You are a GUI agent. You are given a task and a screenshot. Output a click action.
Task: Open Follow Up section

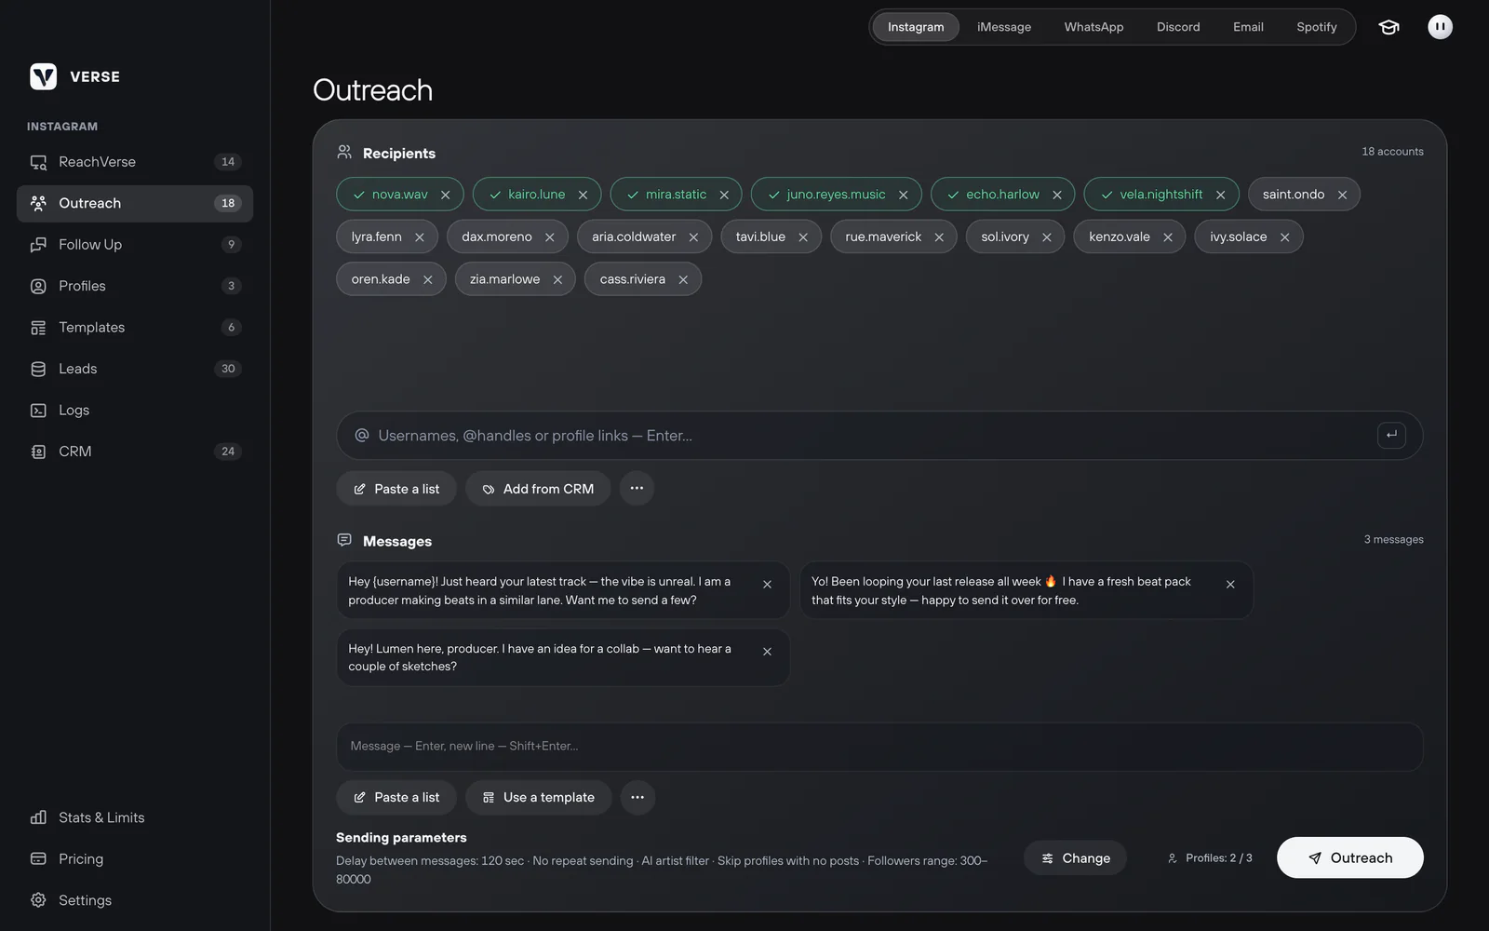[x=135, y=245]
